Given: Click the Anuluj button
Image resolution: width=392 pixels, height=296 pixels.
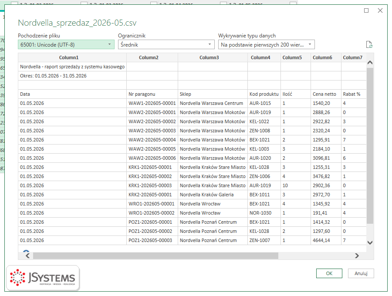Looking at the screenshot, I should pos(361,273).
